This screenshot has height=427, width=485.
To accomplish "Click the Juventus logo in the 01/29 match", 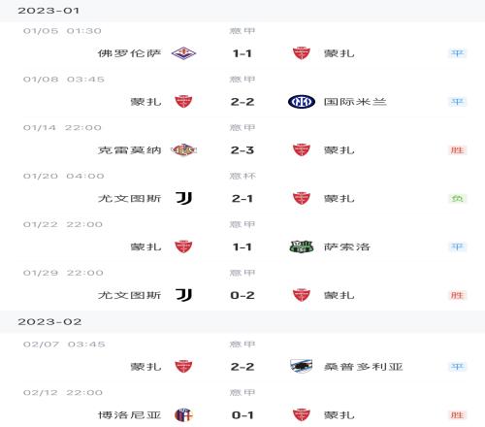I will [x=183, y=295].
